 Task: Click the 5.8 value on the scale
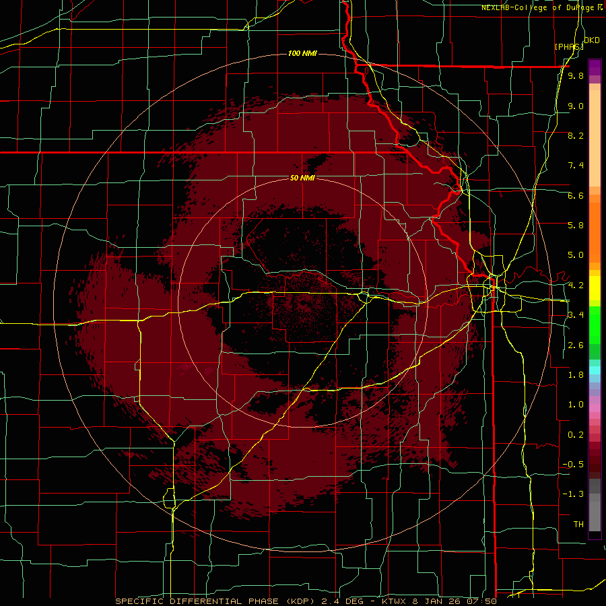click(576, 226)
